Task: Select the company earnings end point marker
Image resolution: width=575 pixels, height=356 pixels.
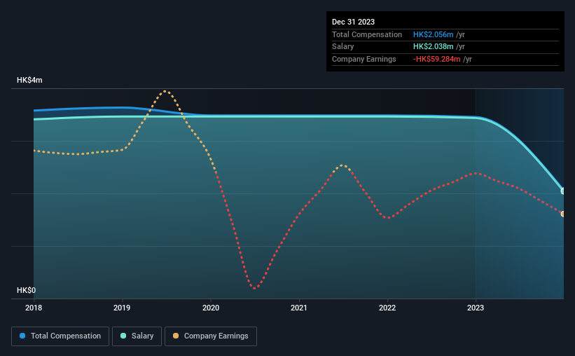Action: click(563, 214)
